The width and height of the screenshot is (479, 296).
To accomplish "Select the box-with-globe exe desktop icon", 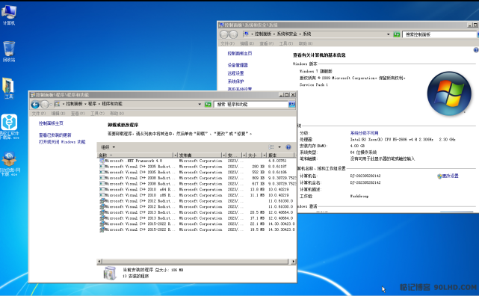I will pos(9,163).
